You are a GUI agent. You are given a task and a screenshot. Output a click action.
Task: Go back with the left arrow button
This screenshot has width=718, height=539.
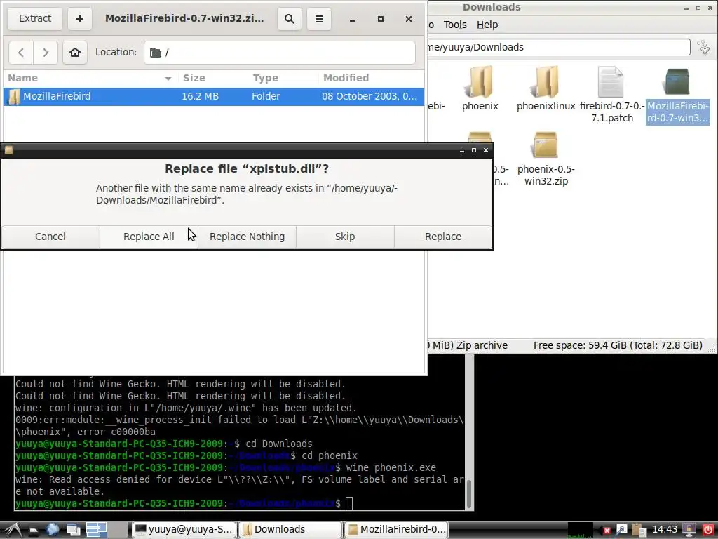coord(21,52)
